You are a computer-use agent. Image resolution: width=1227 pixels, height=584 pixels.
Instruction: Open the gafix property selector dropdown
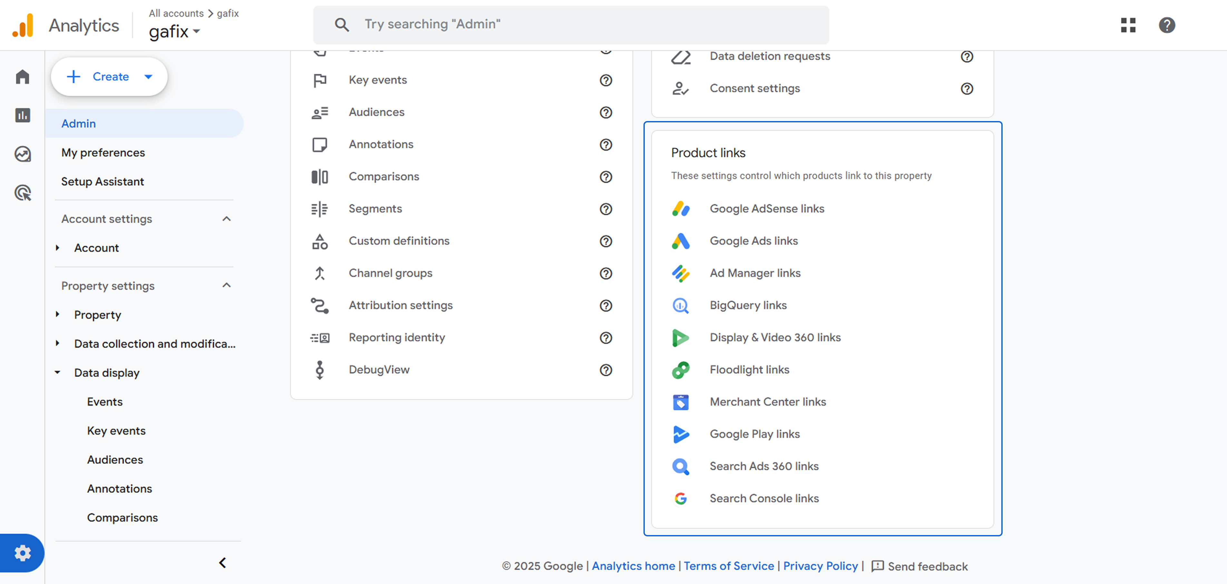tap(174, 32)
